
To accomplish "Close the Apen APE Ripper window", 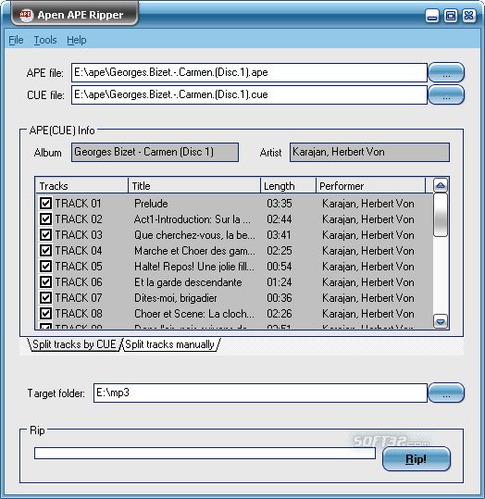I will [x=469, y=16].
